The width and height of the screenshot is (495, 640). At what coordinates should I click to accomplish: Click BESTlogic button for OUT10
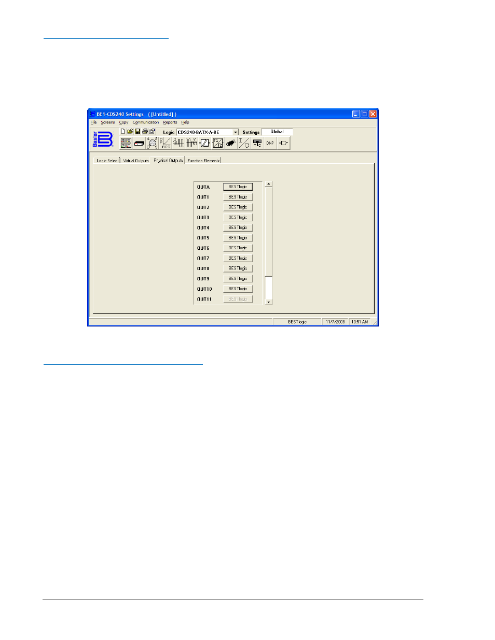pos(238,289)
